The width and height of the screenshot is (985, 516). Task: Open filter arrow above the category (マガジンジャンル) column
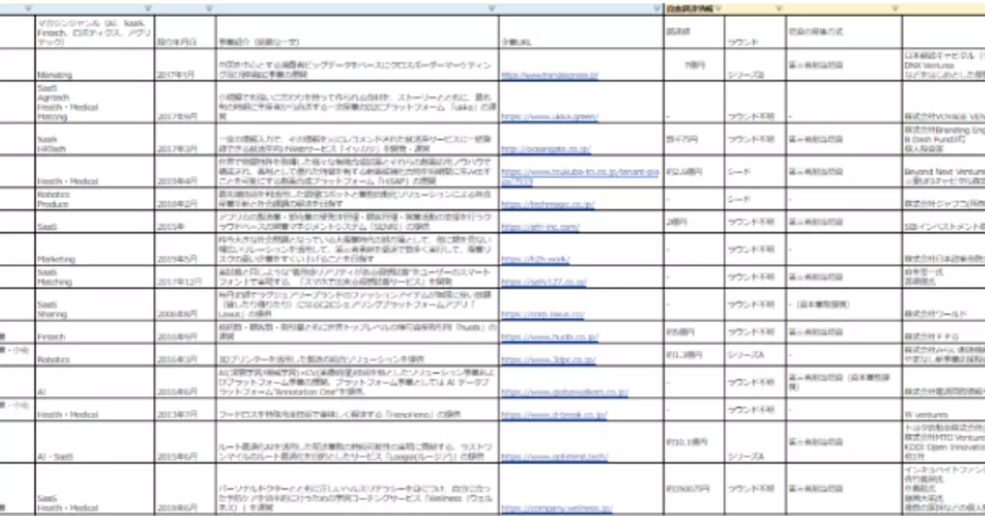[148, 8]
